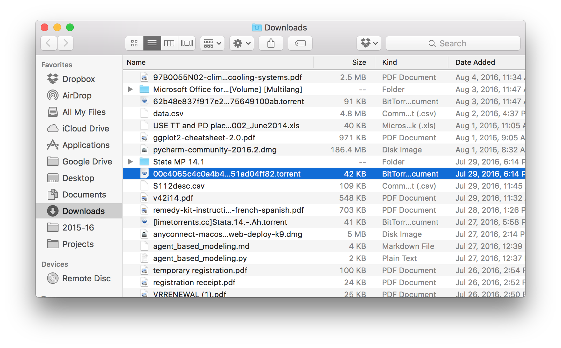Select the v42i14.pdf file

click(324, 198)
